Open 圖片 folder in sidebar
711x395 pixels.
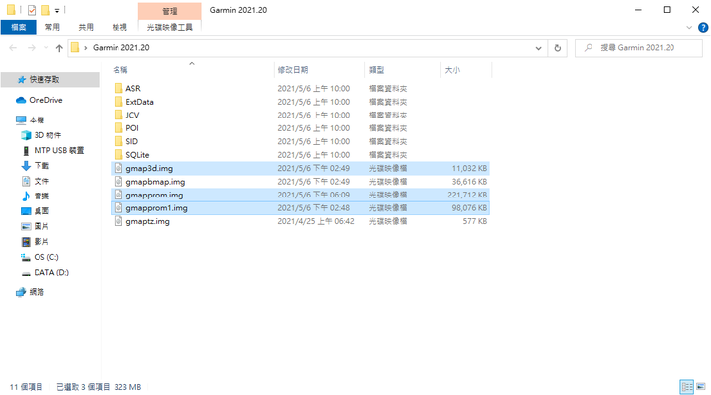(x=41, y=226)
